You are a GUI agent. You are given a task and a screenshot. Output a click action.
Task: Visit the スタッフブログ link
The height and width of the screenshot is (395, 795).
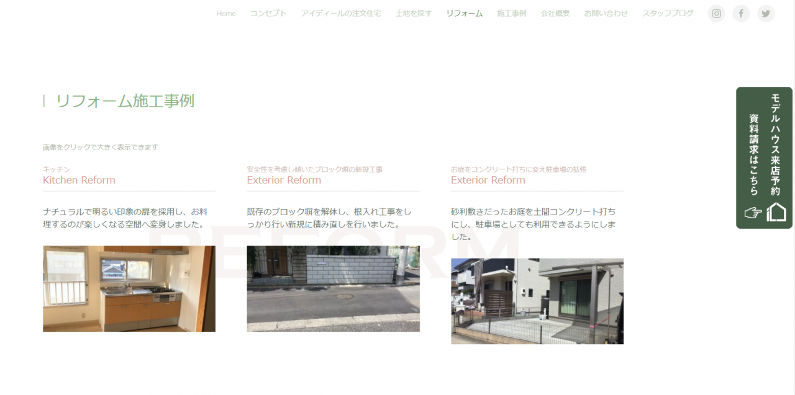click(x=668, y=14)
